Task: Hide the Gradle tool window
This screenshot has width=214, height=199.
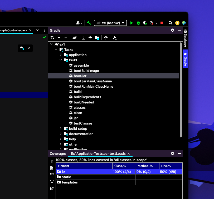Action: 179,30
